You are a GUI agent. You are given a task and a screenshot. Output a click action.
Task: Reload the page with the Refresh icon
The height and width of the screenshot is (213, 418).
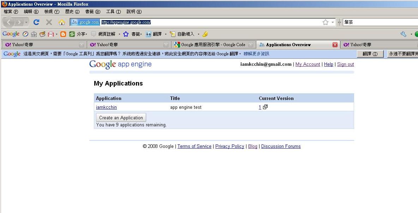pyautogui.click(x=36, y=22)
